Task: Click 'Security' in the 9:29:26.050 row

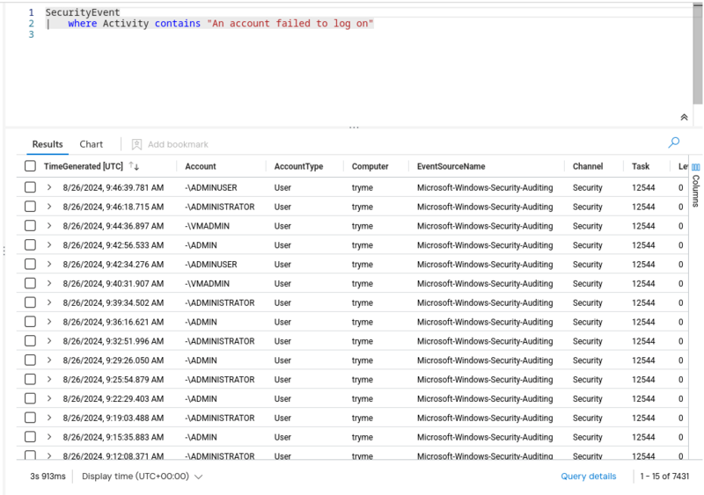Action: [587, 360]
